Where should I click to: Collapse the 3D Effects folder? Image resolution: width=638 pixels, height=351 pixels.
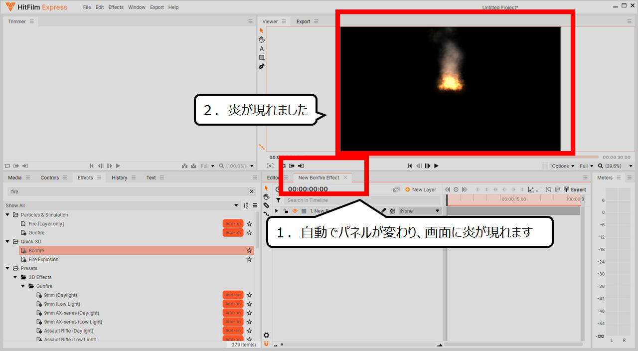click(x=15, y=277)
